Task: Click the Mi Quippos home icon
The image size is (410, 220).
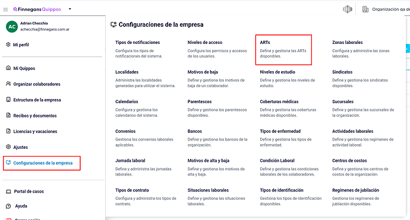Action: pyautogui.click(x=8, y=68)
